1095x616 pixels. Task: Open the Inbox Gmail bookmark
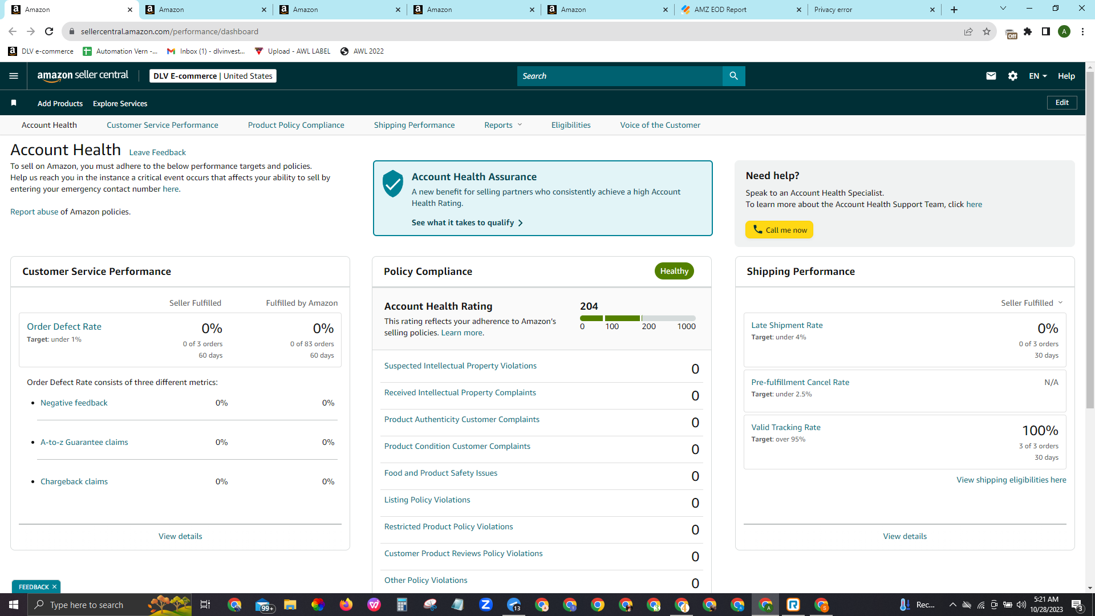206,51
